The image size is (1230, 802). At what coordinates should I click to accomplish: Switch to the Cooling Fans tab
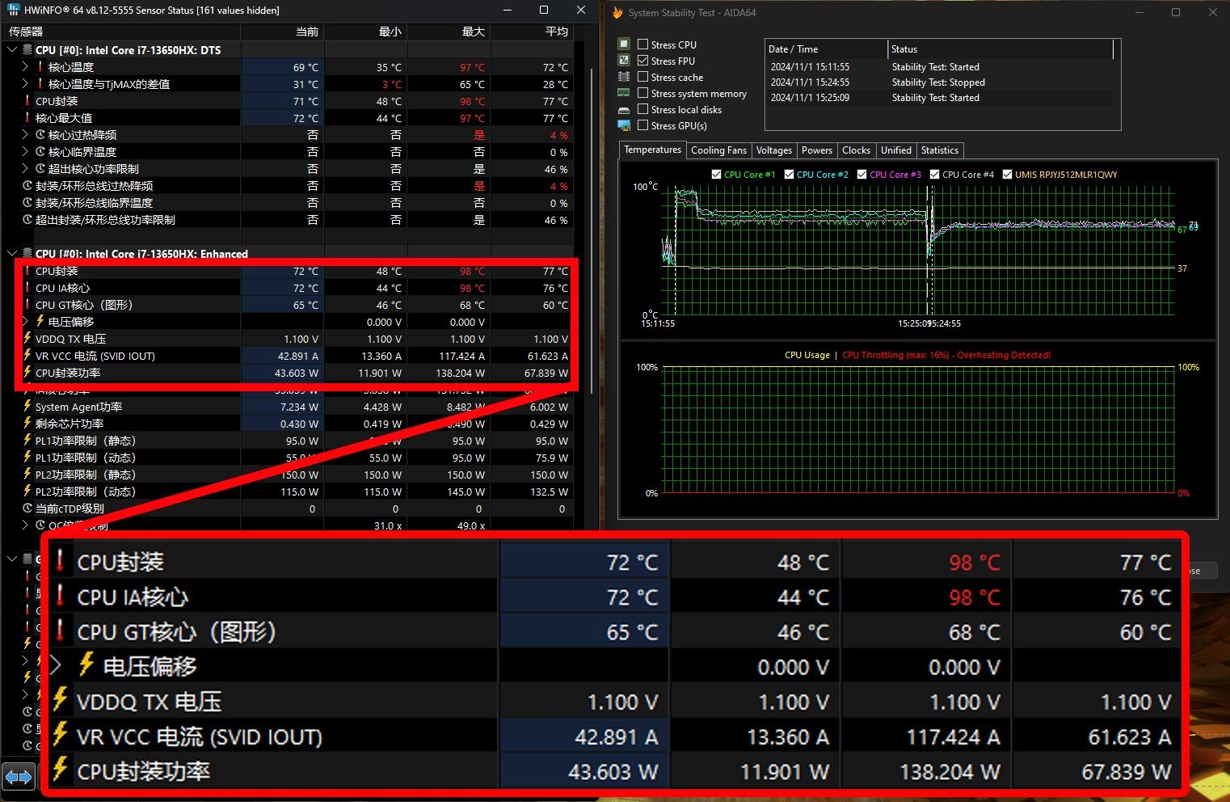(x=718, y=150)
